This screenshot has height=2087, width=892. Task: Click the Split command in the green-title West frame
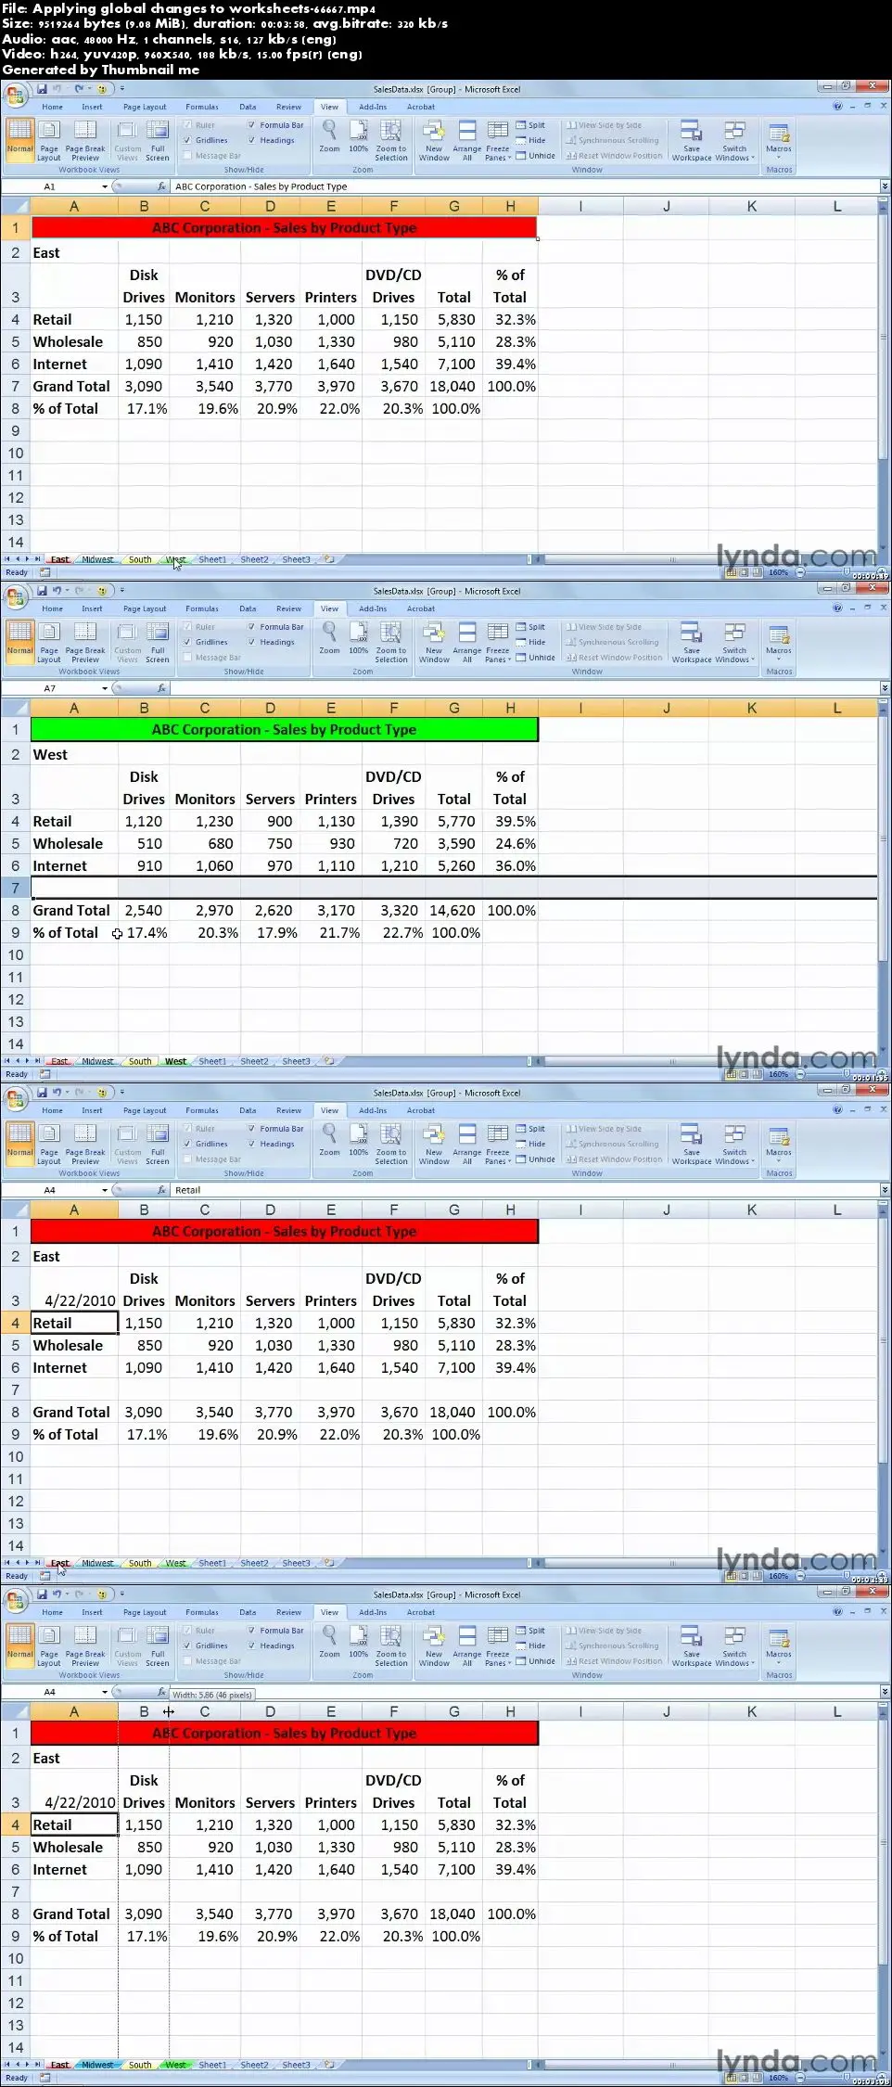(531, 627)
